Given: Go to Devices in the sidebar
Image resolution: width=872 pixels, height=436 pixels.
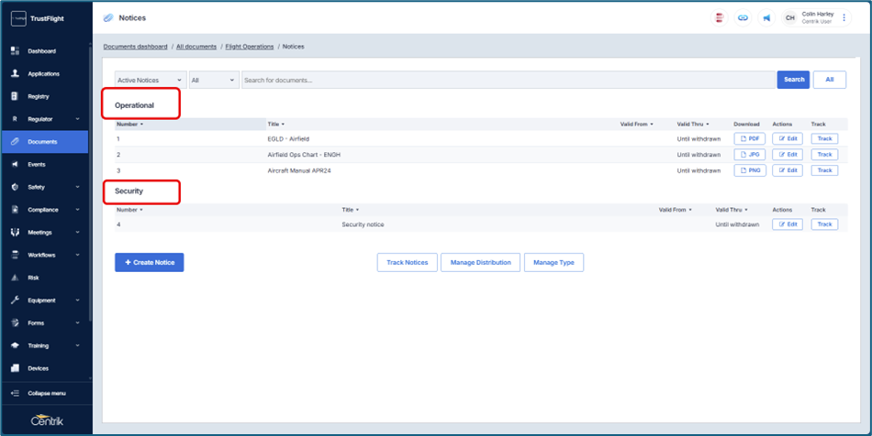Looking at the screenshot, I should pyautogui.click(x=38, y=368).
